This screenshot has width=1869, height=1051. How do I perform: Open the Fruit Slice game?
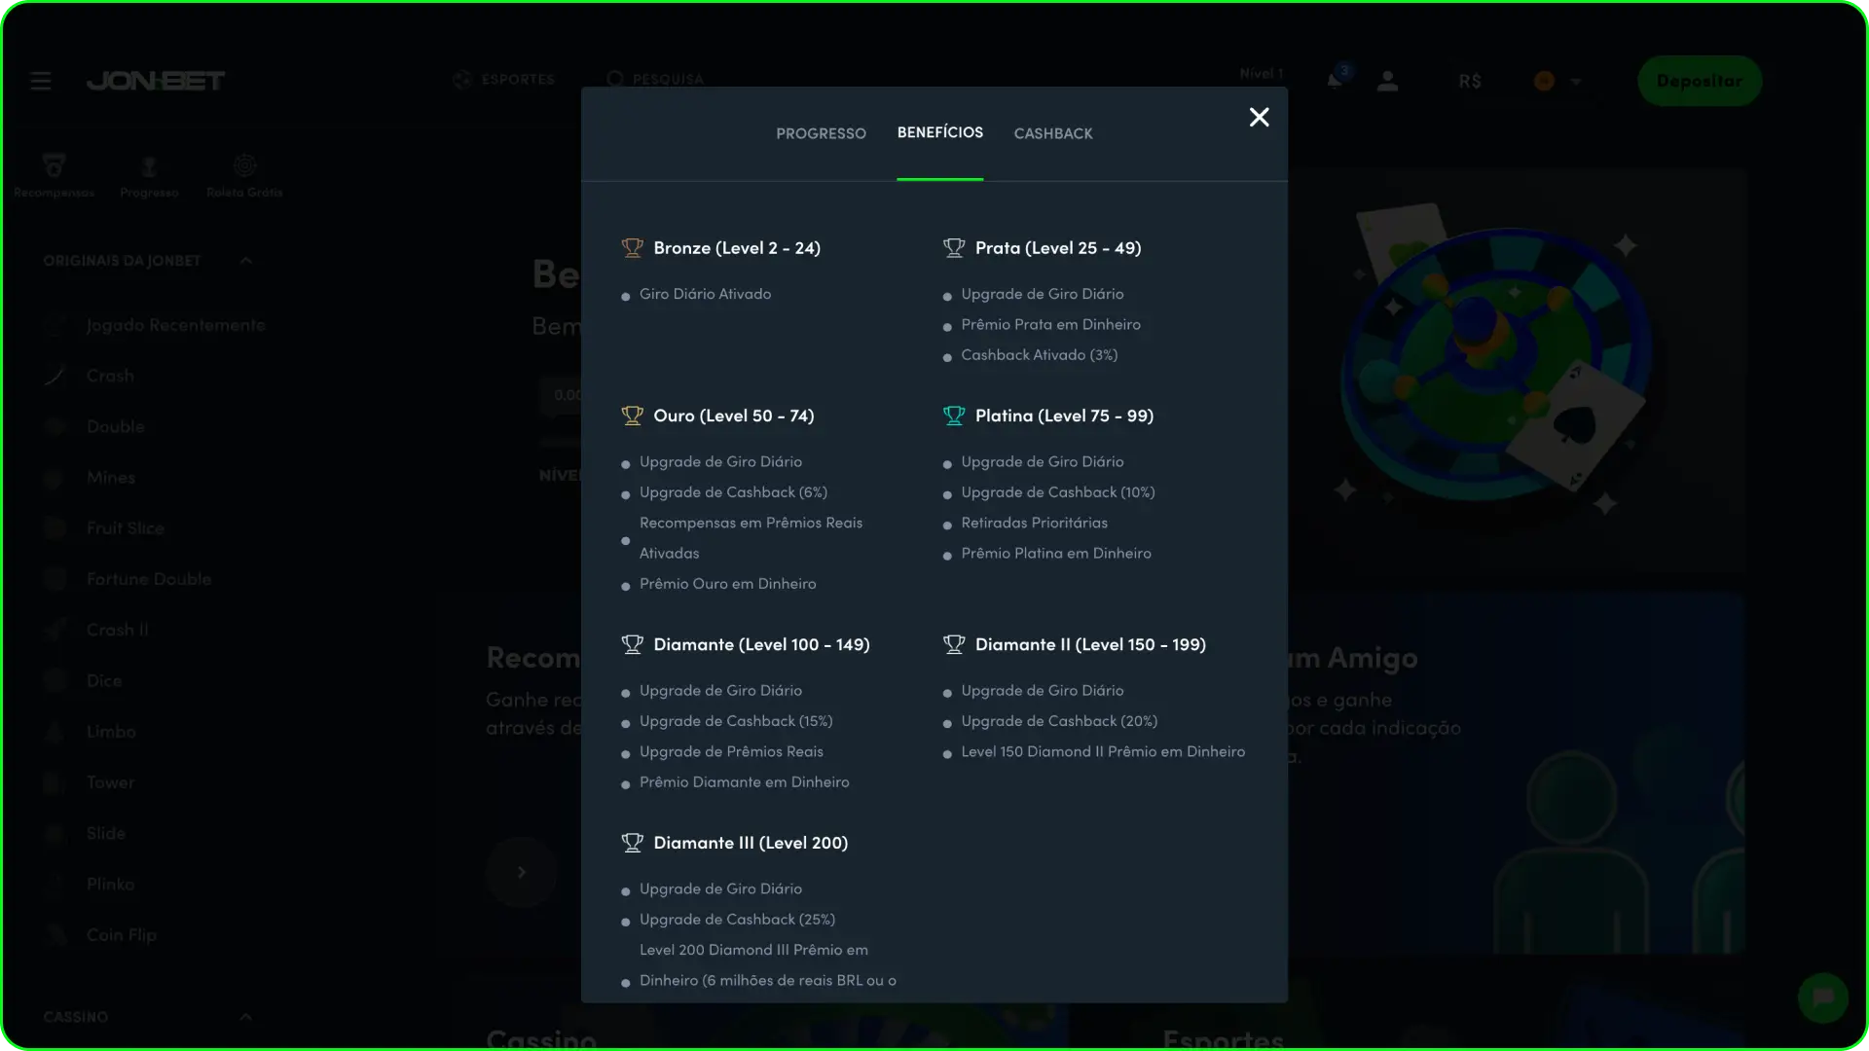pos(104,528)
